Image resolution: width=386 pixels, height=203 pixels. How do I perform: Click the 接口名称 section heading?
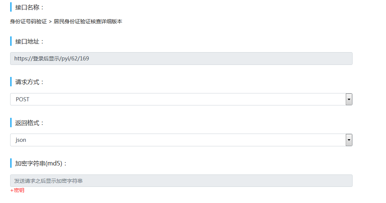30,7
